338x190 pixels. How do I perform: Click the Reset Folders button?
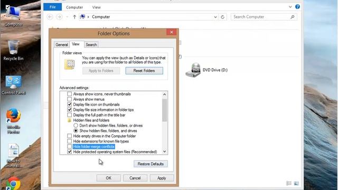tap(144, 71)
